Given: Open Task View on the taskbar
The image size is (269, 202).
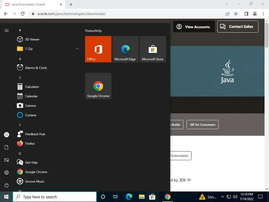Looking at the screenshot, I should click(116, 197).
